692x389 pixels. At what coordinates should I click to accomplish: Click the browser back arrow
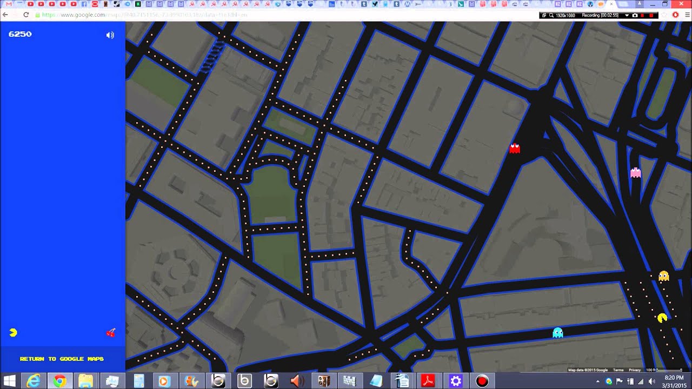click(x=5, y=15)
